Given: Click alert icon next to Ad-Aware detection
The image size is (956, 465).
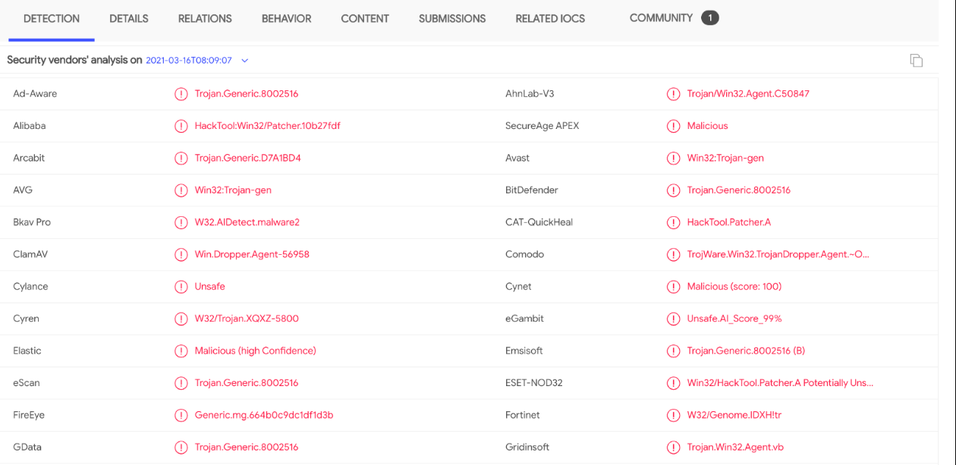Looking at the screenshot, I should (x=181, y=94).
